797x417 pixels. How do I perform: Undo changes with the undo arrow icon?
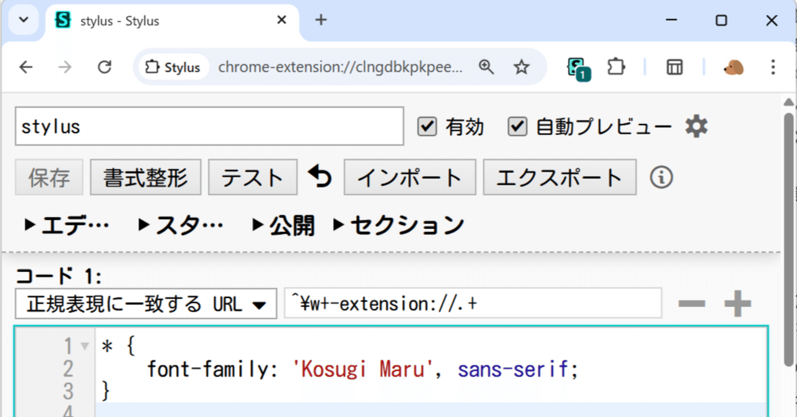pos(319,177)
